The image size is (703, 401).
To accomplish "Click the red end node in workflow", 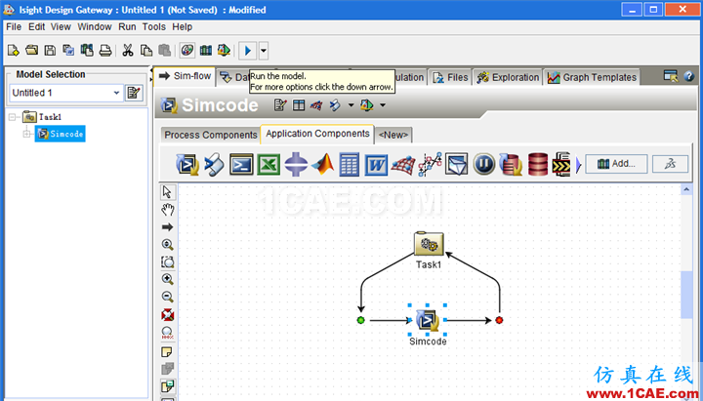I will coord(499,320).
